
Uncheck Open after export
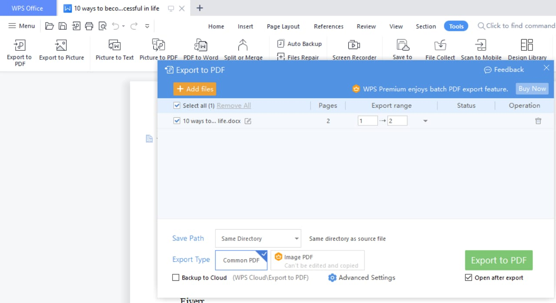pyautogui.click(x=468, y=277)
